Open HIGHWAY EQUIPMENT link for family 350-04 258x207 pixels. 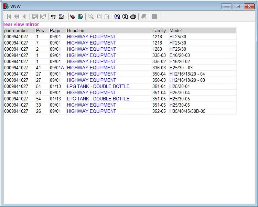(x=91, y=74)
